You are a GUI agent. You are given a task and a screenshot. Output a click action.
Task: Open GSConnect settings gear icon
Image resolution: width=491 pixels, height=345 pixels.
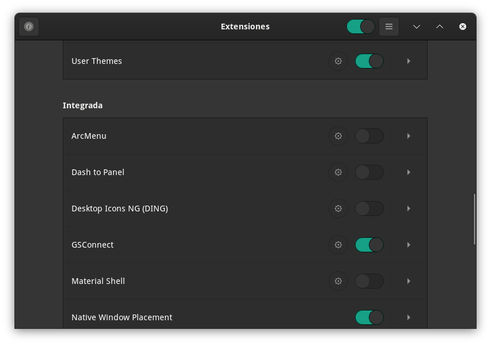338,245
